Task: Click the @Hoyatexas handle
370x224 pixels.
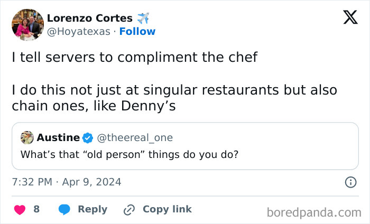Action: click(79, 32)
